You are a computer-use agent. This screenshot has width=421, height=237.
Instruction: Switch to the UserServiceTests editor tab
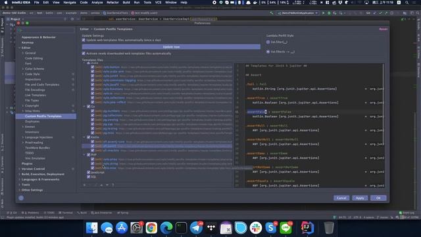(x=116, y=13)
